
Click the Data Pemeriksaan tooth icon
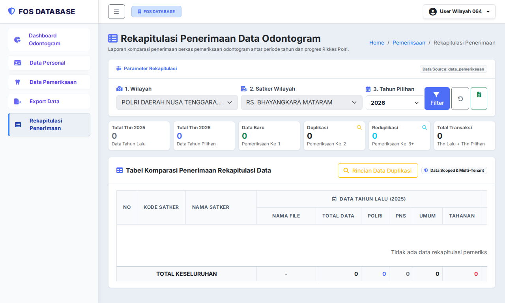pos(17,82)
